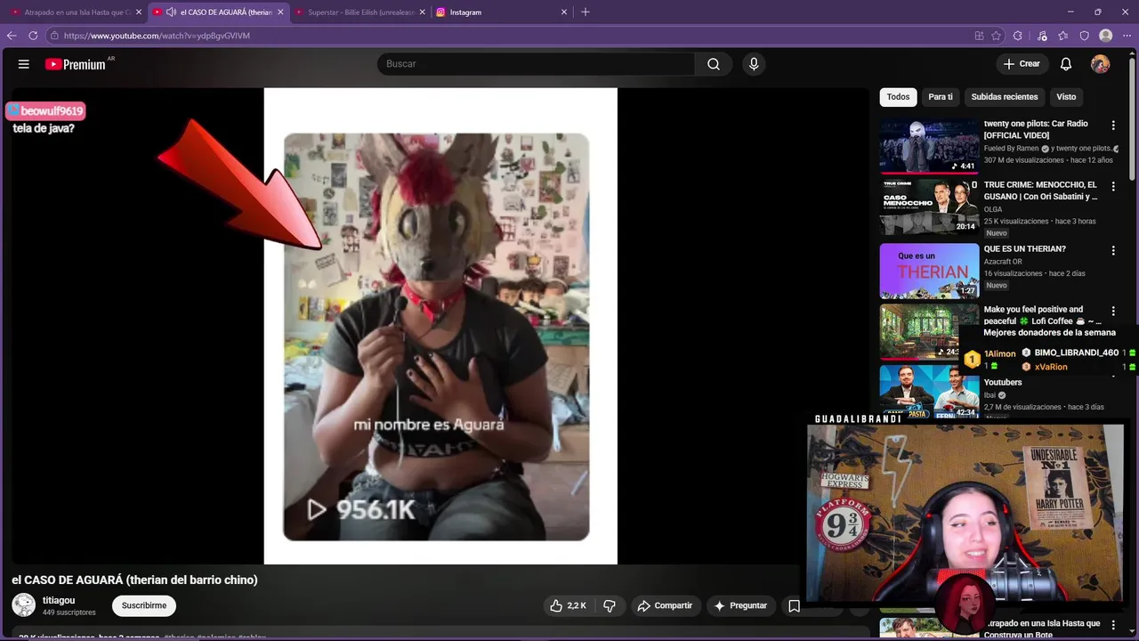Viewport: 1139px width, 641px height.
Task: Open browser extensions puzzle icon
Action: point(1018,36)
